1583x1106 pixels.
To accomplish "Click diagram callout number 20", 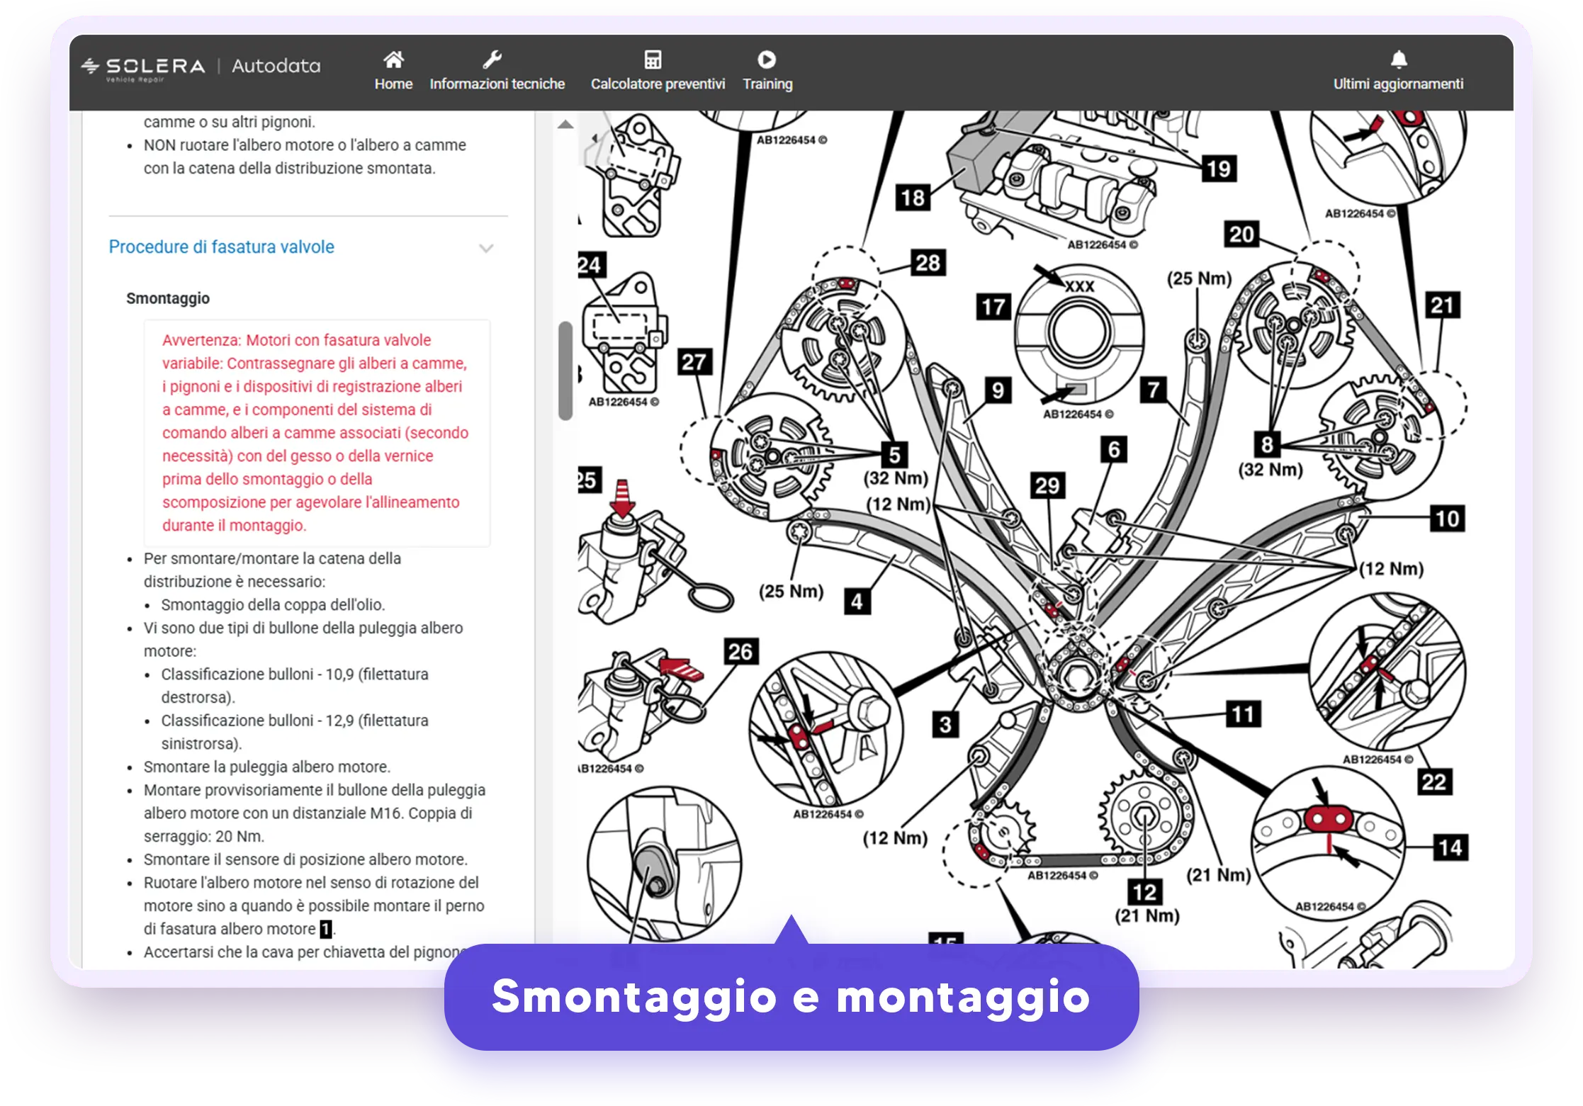I will tap(1241, 235).
